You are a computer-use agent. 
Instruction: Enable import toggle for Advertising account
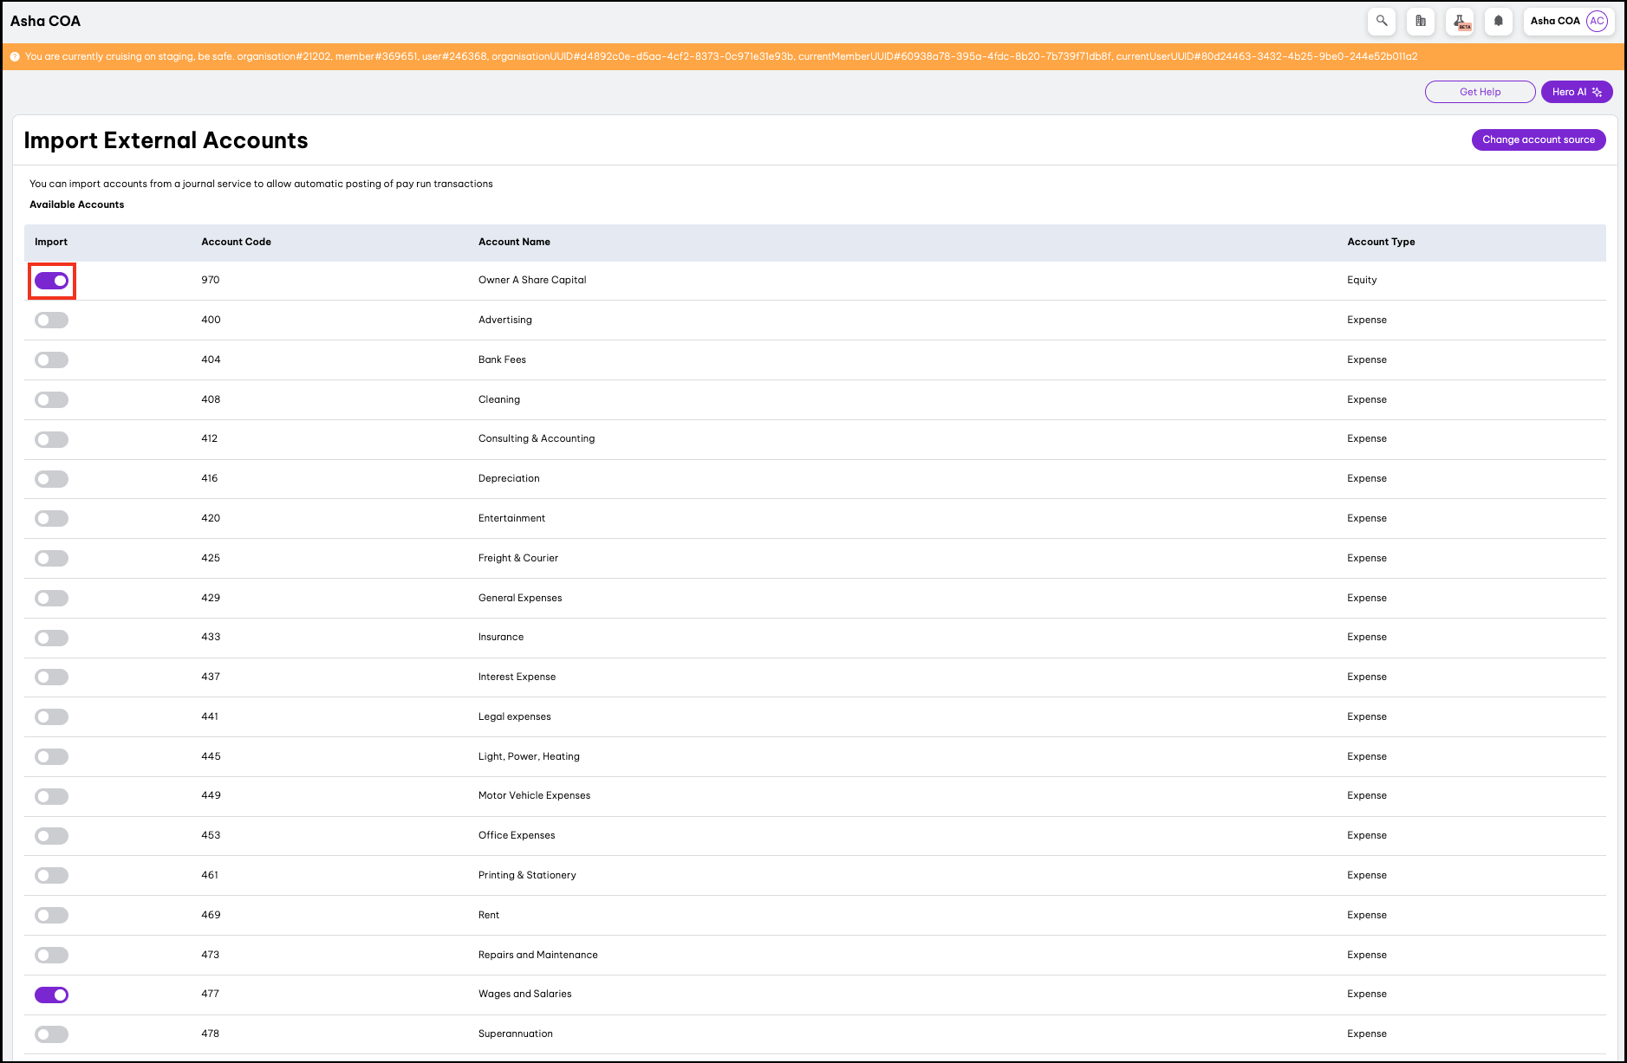(x=51, y=321)
